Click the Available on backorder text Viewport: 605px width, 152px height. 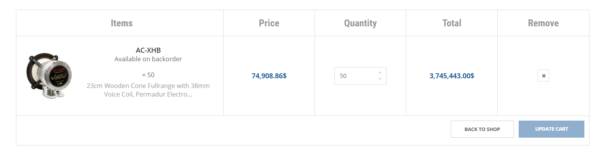148,59
